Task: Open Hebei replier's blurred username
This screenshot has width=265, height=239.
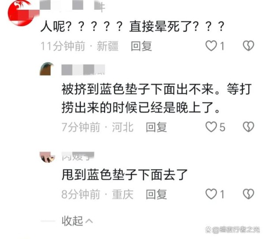Action: point(83,69)
